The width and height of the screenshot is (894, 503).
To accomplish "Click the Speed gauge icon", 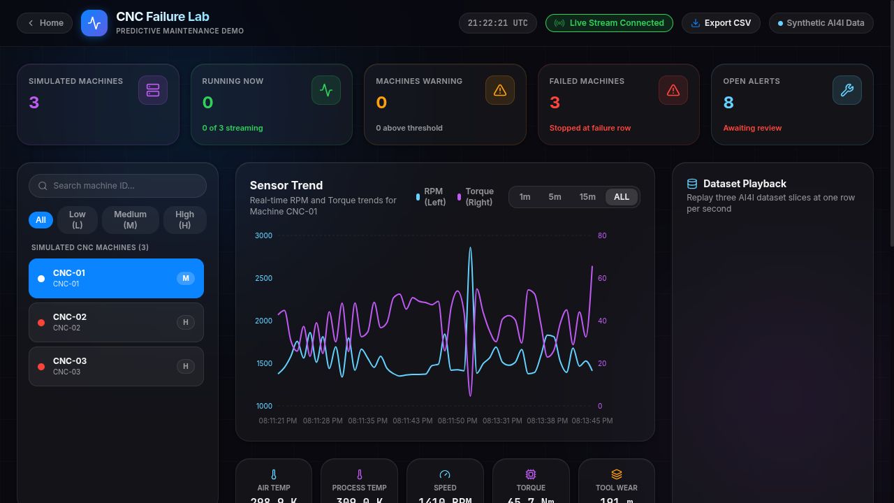I will 445,474.
